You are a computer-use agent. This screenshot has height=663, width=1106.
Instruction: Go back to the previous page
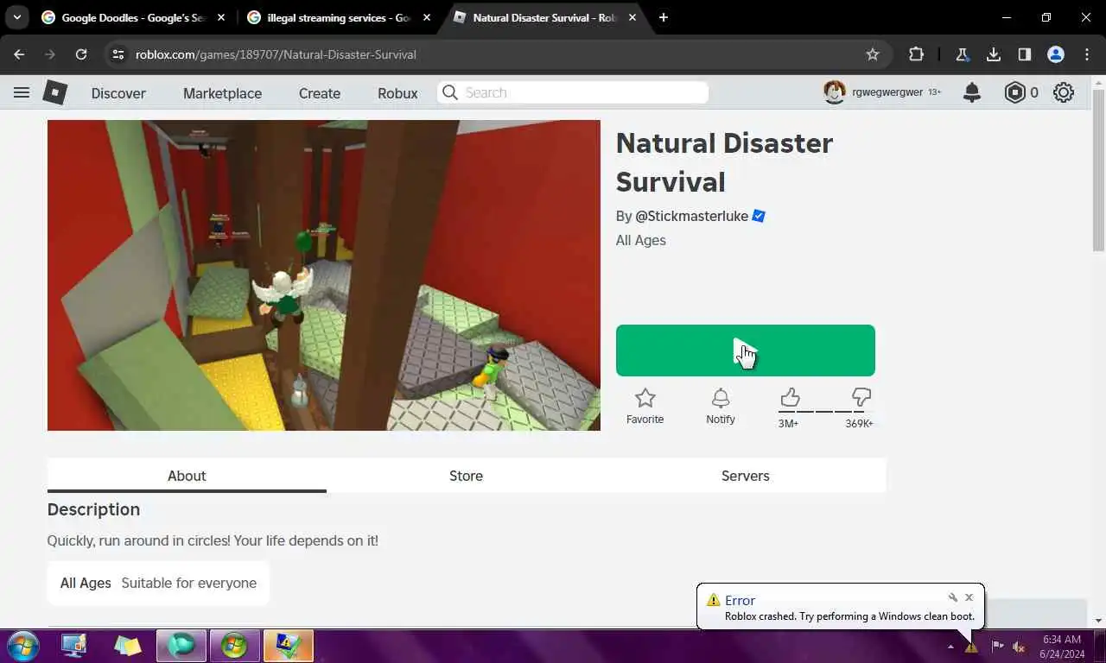pyautogui.click(x=19, y=54)
